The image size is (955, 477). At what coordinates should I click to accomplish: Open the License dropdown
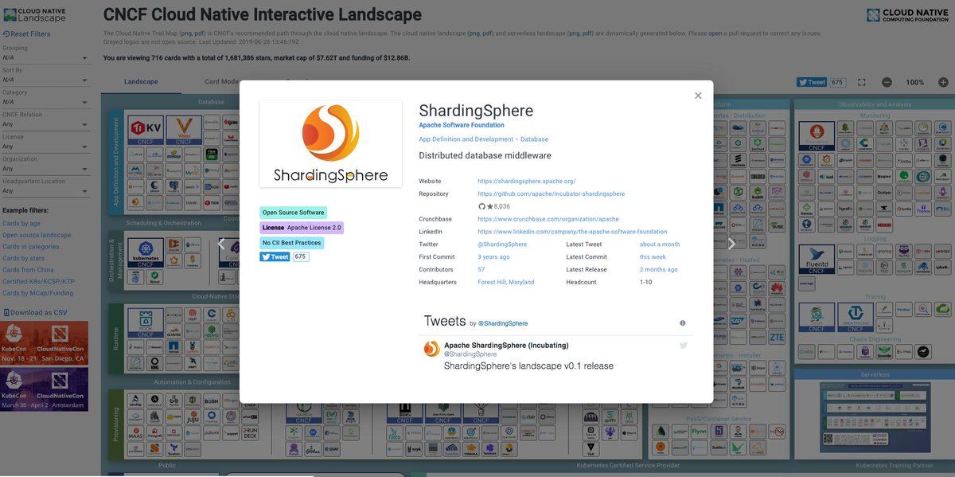pos(47,147)
